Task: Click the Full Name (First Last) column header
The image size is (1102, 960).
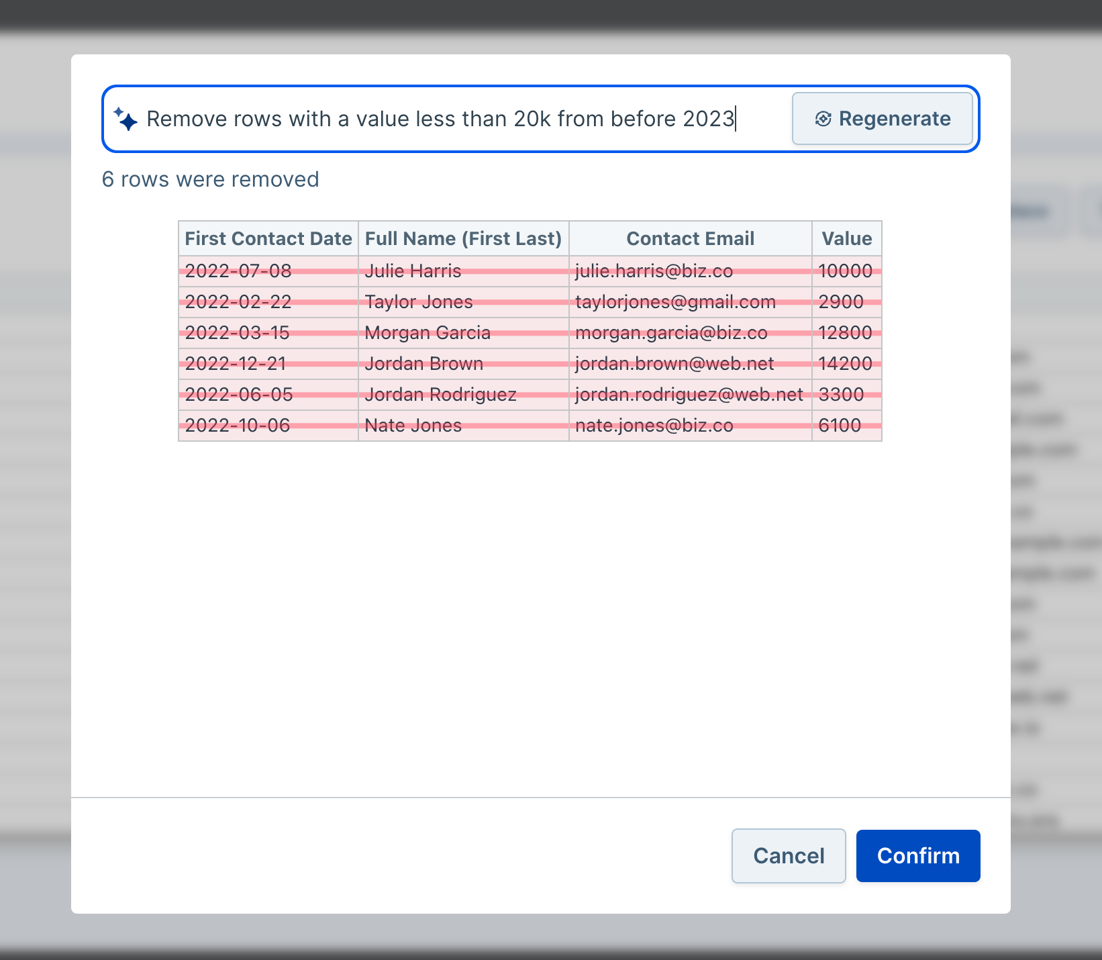Action: [x=464, y=238]
